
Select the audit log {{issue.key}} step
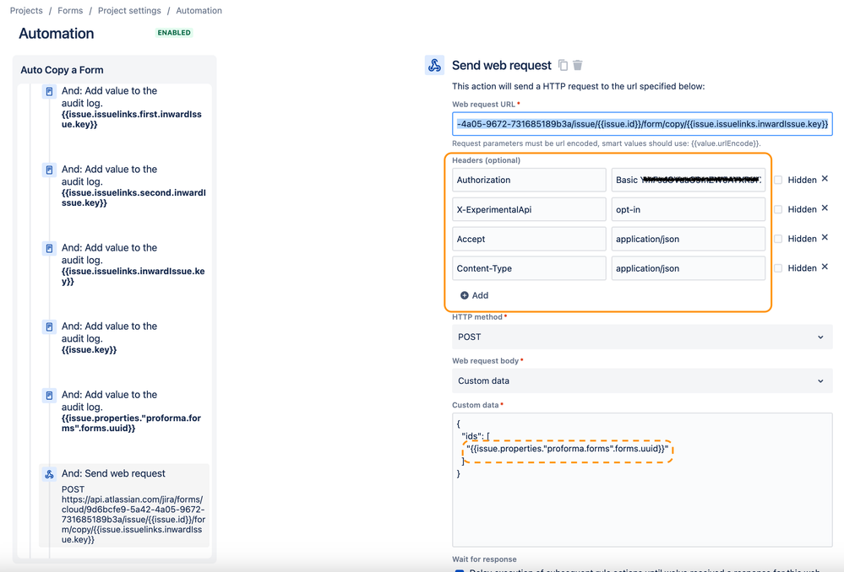point(124,337)
